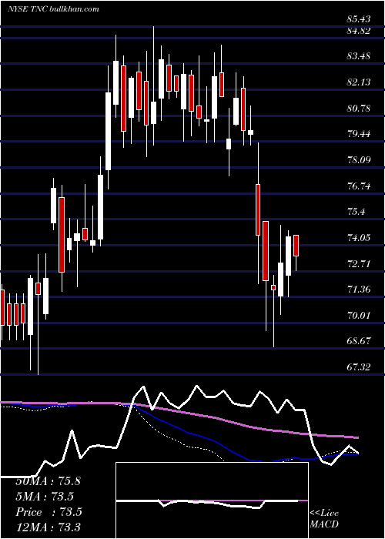Screen dimensions: 385x539
Task: Click the 72.71 price axis label
Action: 359,263
